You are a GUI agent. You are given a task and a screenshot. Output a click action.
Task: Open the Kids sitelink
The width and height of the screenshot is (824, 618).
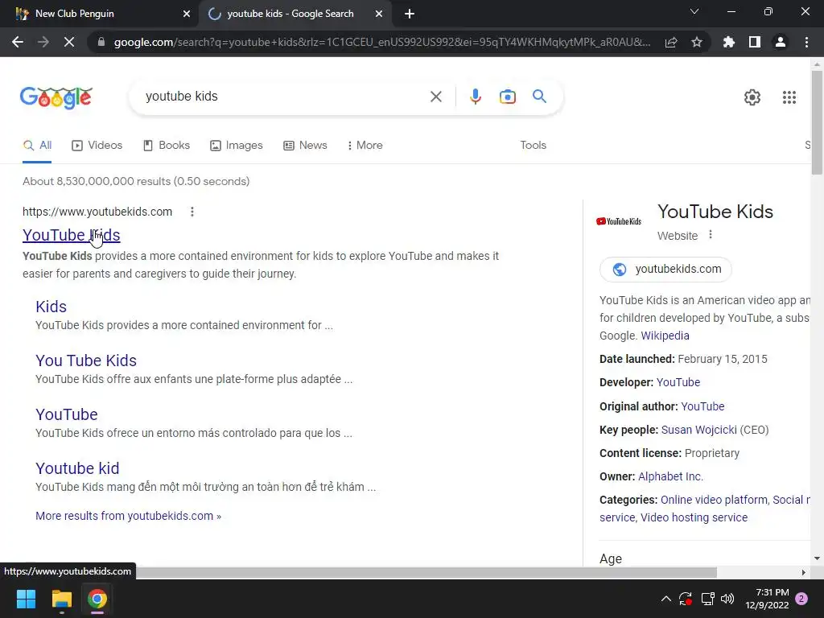click(51, 307)
